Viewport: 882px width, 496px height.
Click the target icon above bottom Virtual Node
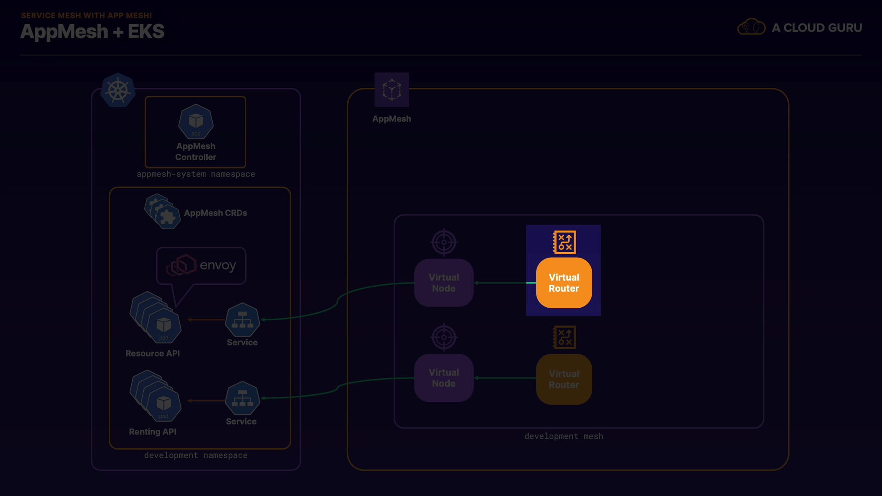(x=443, y=337)
